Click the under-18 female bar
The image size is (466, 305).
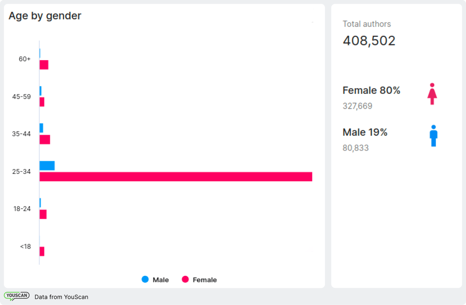coord(42,251)
